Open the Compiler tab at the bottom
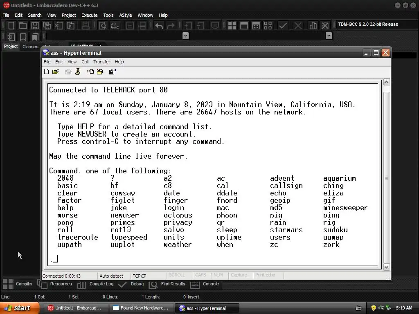Screen dimensions: 419x314 (18, 284)
